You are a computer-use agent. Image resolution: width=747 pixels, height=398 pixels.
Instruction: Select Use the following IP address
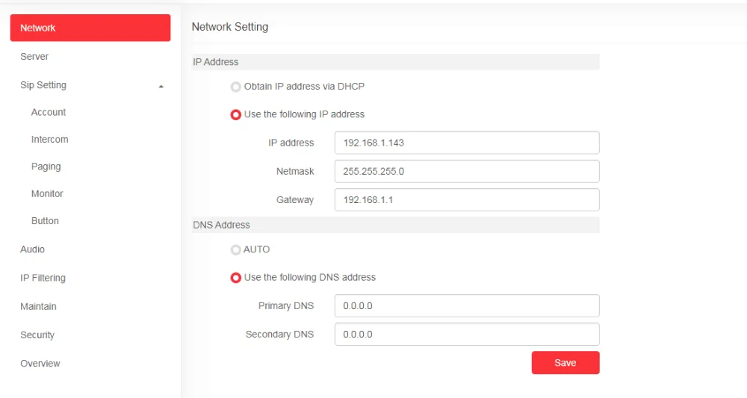[236, 115]
